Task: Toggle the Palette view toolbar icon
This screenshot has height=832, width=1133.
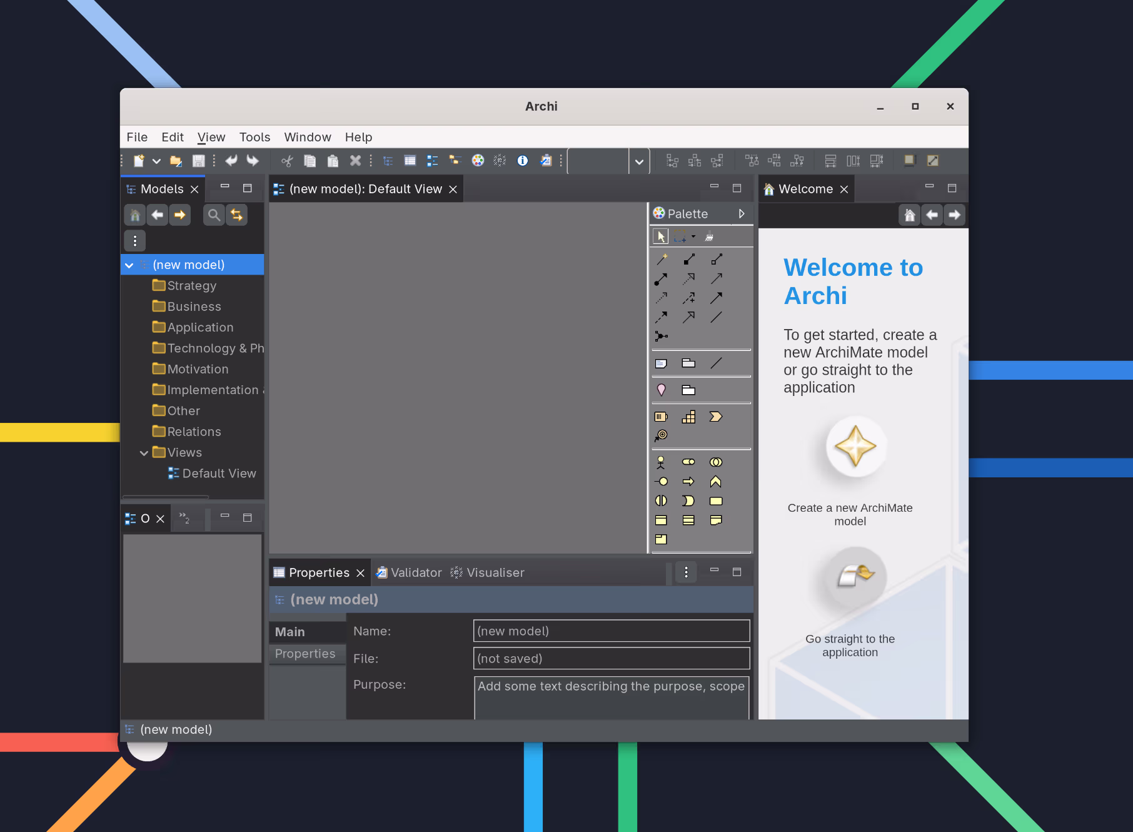Action: (478, 161)
